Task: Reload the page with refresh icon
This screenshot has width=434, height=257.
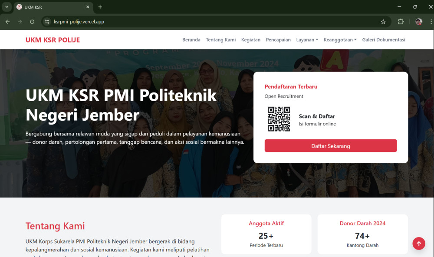Action: tap(32, 22)
